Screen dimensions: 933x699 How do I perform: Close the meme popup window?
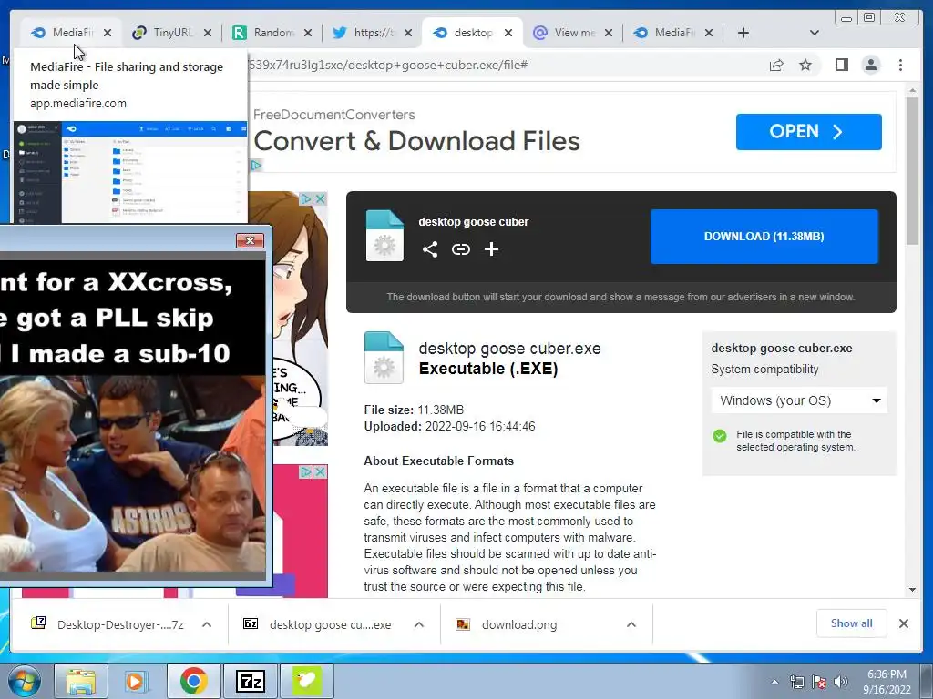coord(250,240)
